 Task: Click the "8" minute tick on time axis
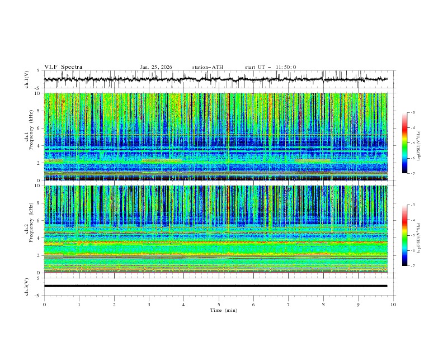(x=323, y=305)
